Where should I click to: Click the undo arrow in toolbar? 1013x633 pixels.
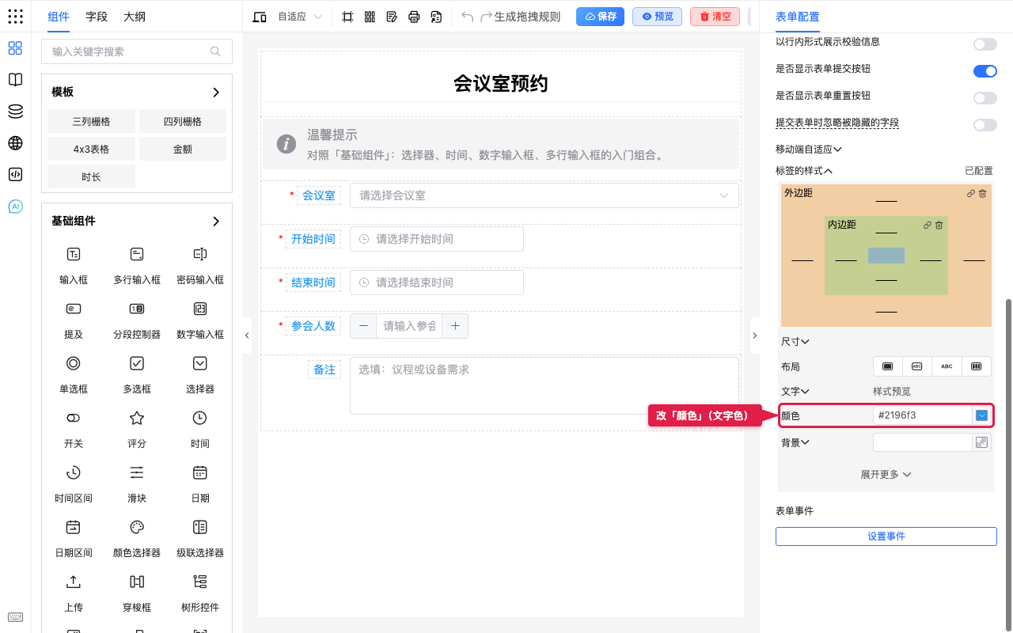tap(468, 17)
